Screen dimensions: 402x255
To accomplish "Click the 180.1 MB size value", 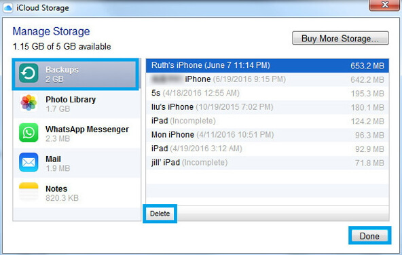I will (x=367, y=107).
